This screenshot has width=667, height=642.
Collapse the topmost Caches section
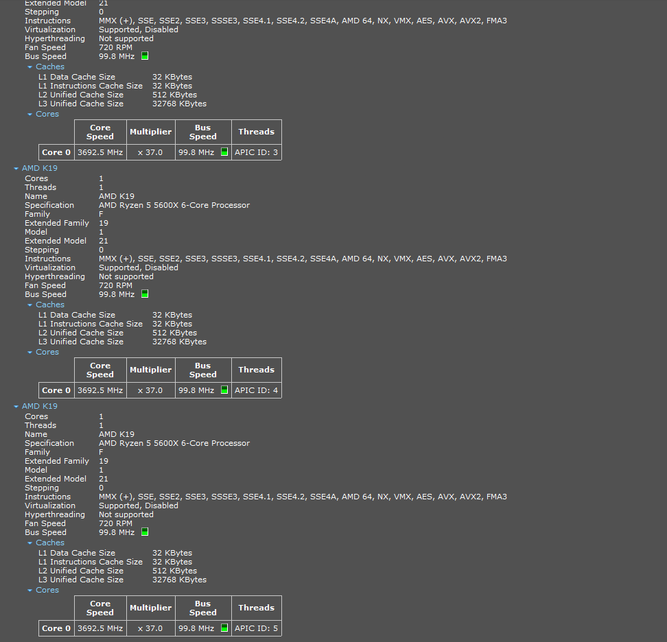pos(30,67)
